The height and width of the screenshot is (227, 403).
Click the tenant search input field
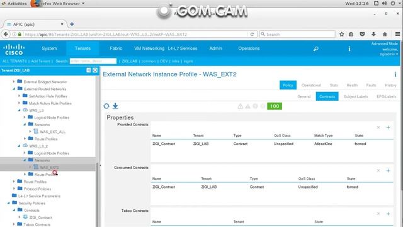93,61
